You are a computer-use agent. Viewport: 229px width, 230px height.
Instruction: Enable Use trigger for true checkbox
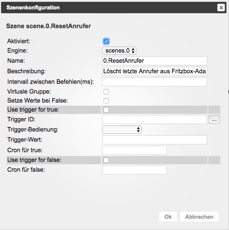pyautogui.click(x=106, y=110)
